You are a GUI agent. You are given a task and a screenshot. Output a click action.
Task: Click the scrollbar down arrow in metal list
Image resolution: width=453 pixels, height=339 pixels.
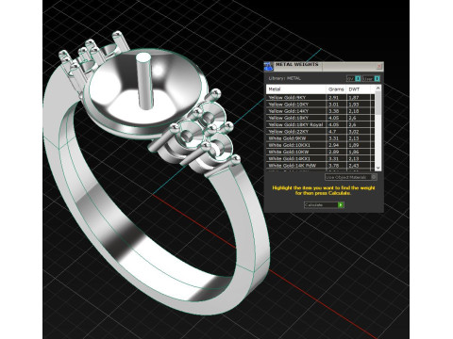tap(377, 168)
